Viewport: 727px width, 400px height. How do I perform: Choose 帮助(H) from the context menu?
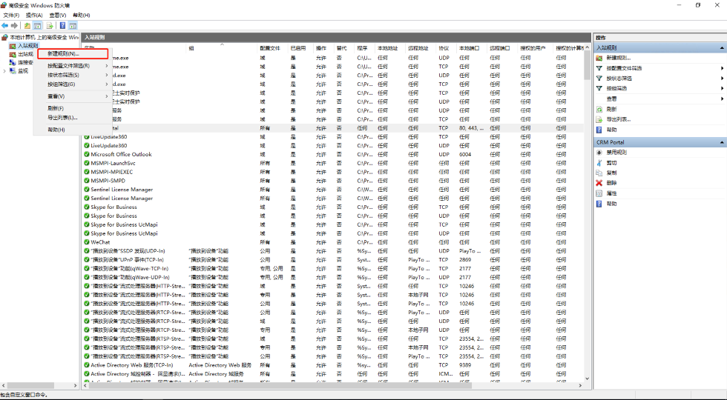point(73,130)
